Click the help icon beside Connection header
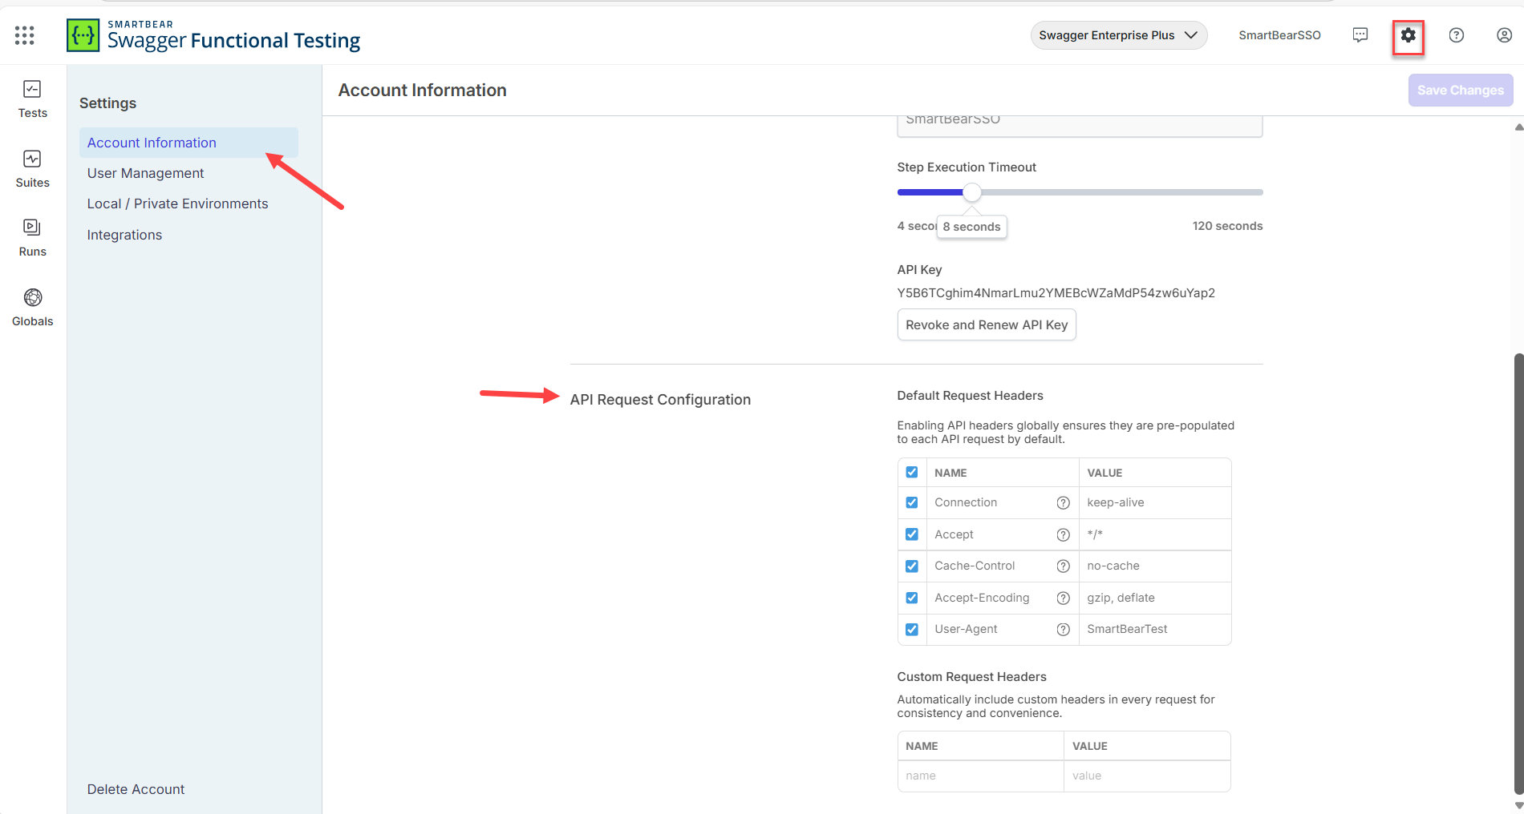This screenshot has width=1524, height=814. (x=1063, y=502)
